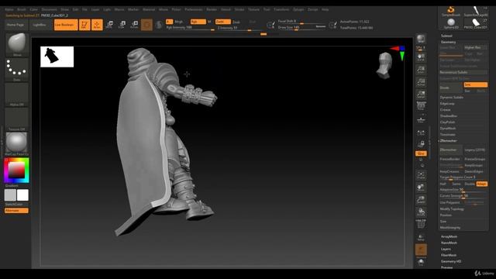The height and width of the screenshot is (279, 496).
Task: Click the Higher Res button
Action: [475, 47]
